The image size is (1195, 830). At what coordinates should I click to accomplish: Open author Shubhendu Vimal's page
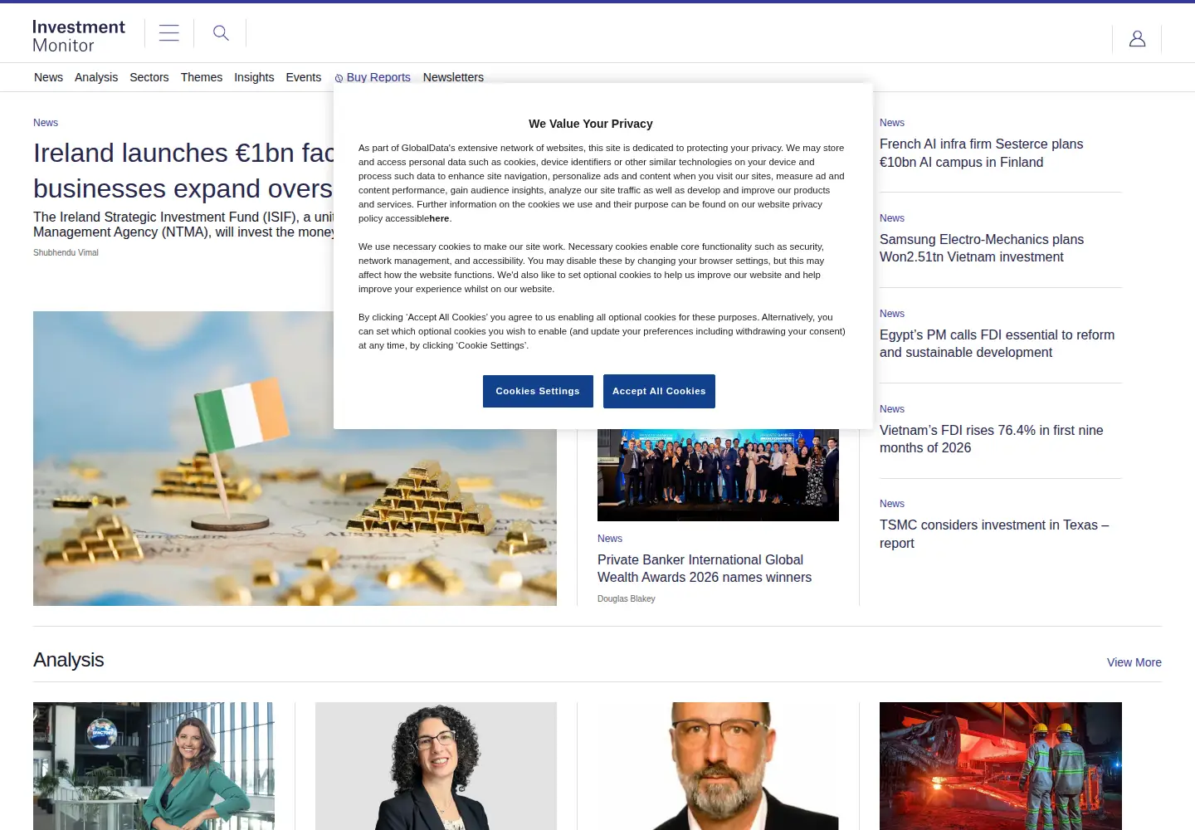tap(66, 252)
